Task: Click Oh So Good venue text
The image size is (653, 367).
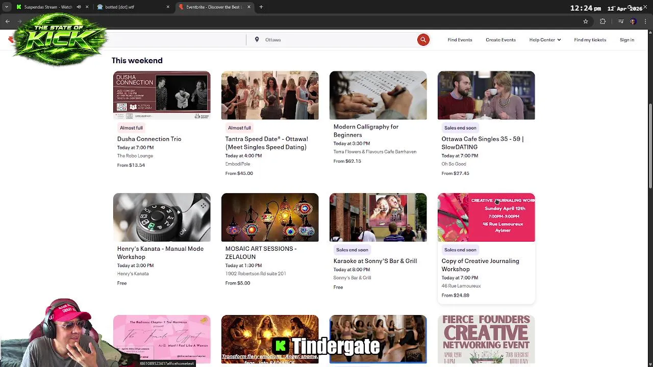Action: (454, 164)
